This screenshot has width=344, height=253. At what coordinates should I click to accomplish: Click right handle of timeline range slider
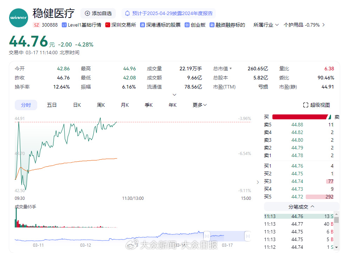click(x=248, y=236)
